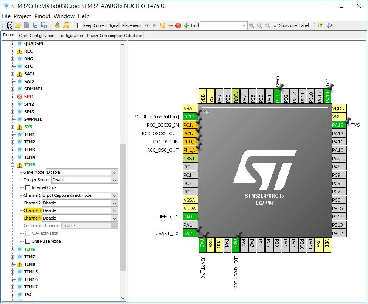Click the pushpin on pin PA13
Screen dimensions: 368x304
coord(348,121)
